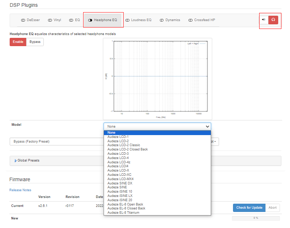
Task: Select Audeze iSINE 10
Action: pos(157,192)
